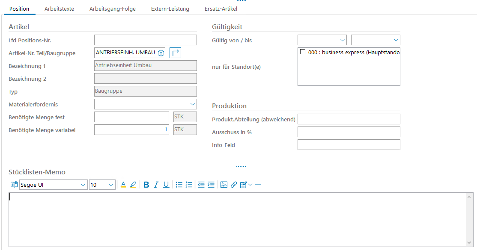The image size is (477, 250).
Task: Apply italic formatting in the memo editor
Action: 156,185
